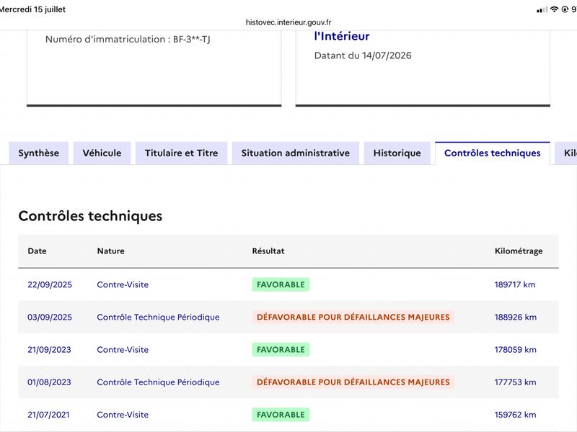Select the Contrôles techniques tab

coord(493,153)
